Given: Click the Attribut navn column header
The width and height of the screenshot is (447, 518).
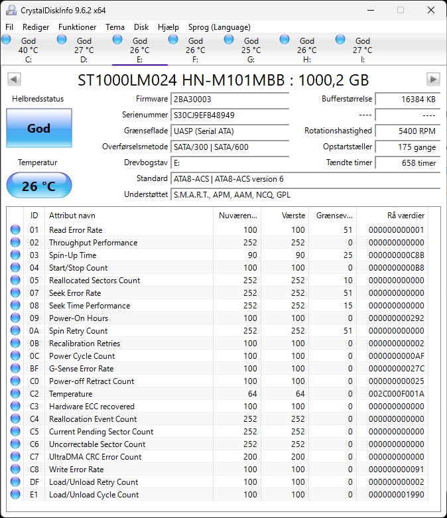Looking at the screenshot, I should 129,216.
